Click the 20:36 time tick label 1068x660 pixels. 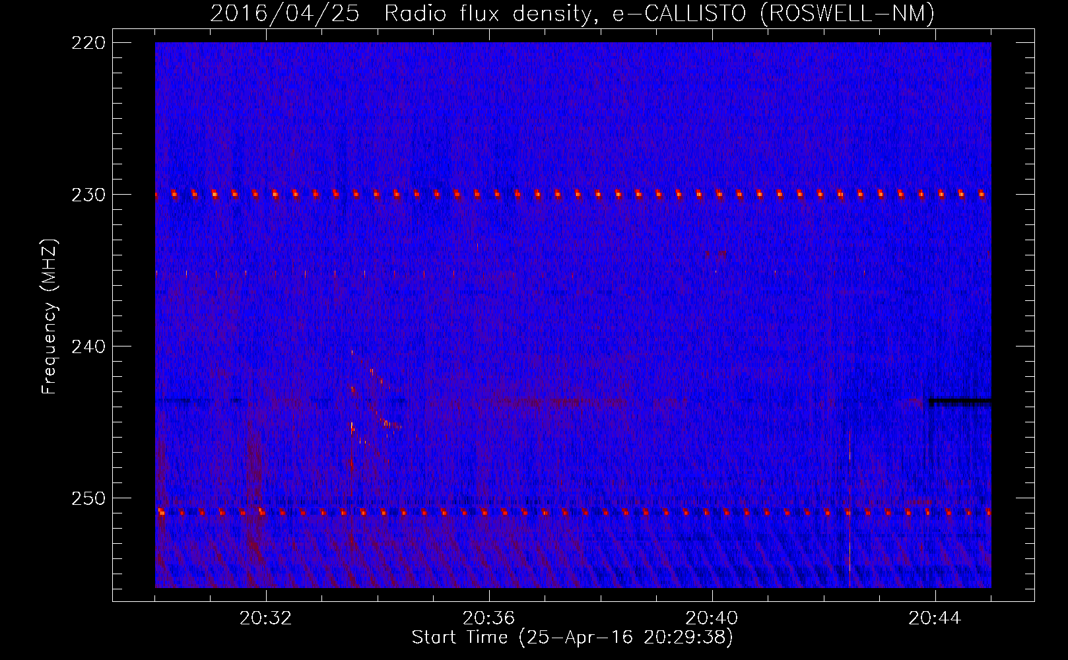tap(488, 618)
